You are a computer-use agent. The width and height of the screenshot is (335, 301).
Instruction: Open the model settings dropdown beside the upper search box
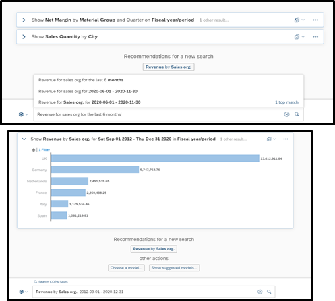[24, 114]
